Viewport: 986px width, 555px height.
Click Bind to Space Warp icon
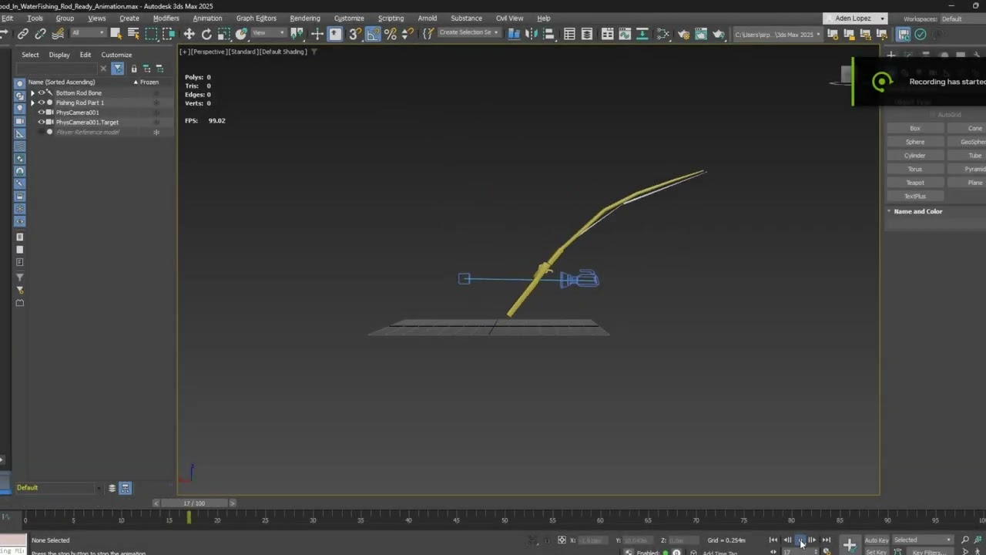tap(58, 34)
